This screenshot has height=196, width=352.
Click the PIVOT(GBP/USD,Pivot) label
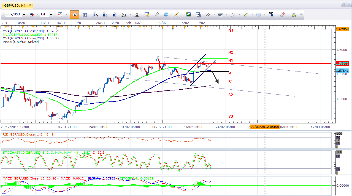click(21, 42)
